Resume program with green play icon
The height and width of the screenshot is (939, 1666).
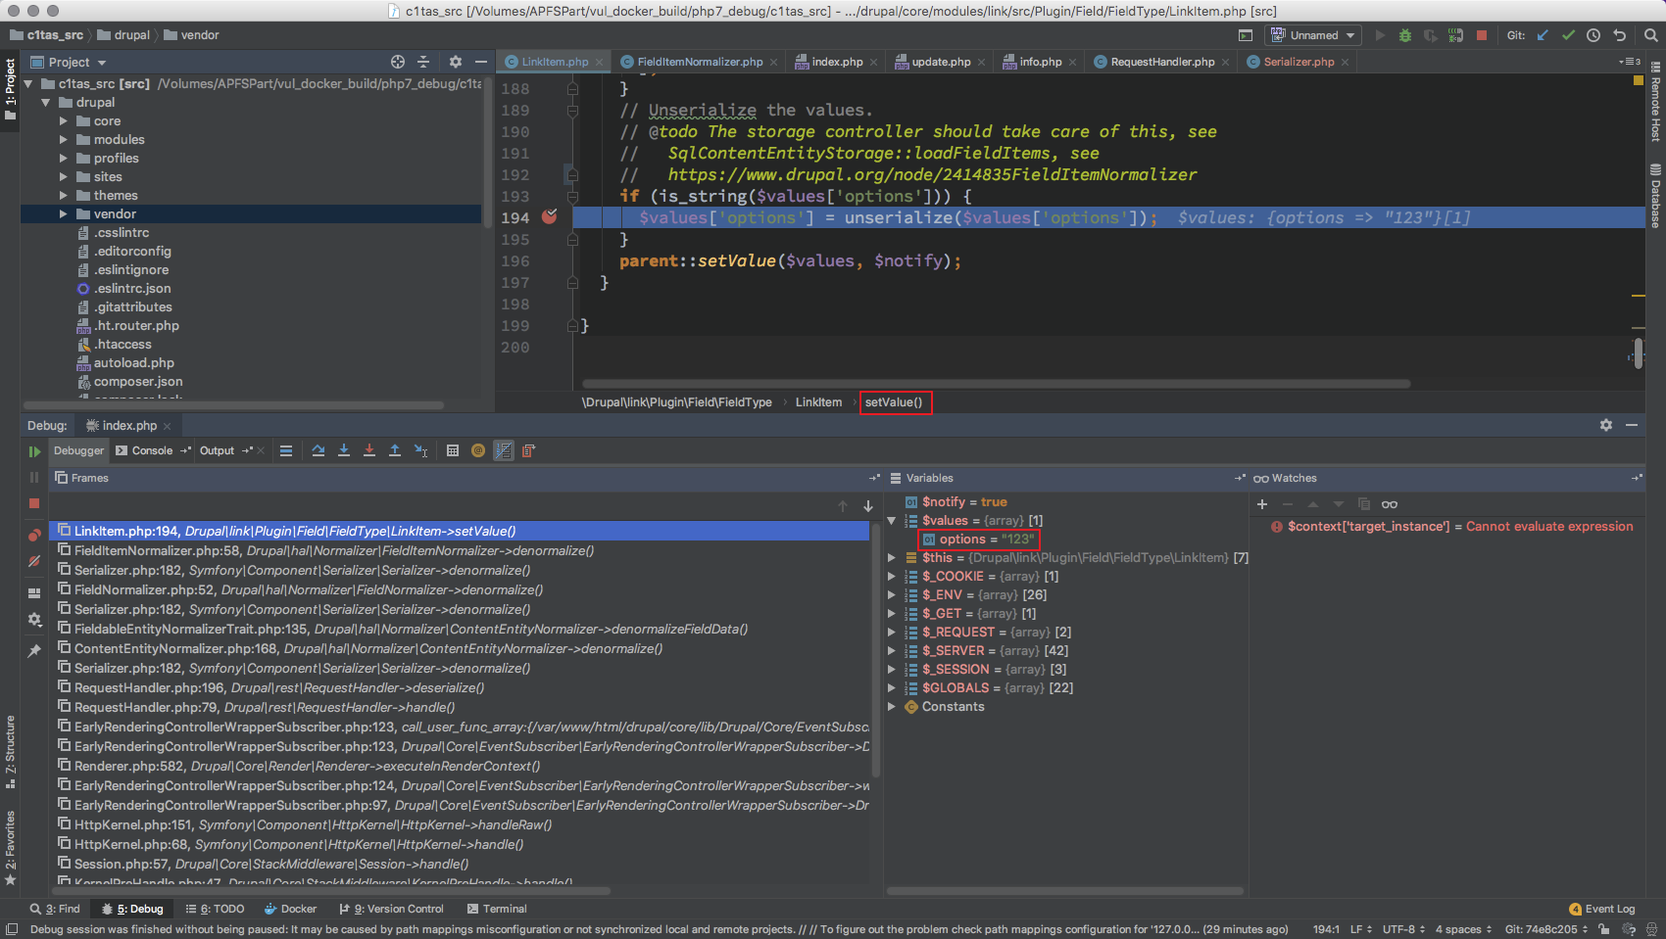pos(34,451)
